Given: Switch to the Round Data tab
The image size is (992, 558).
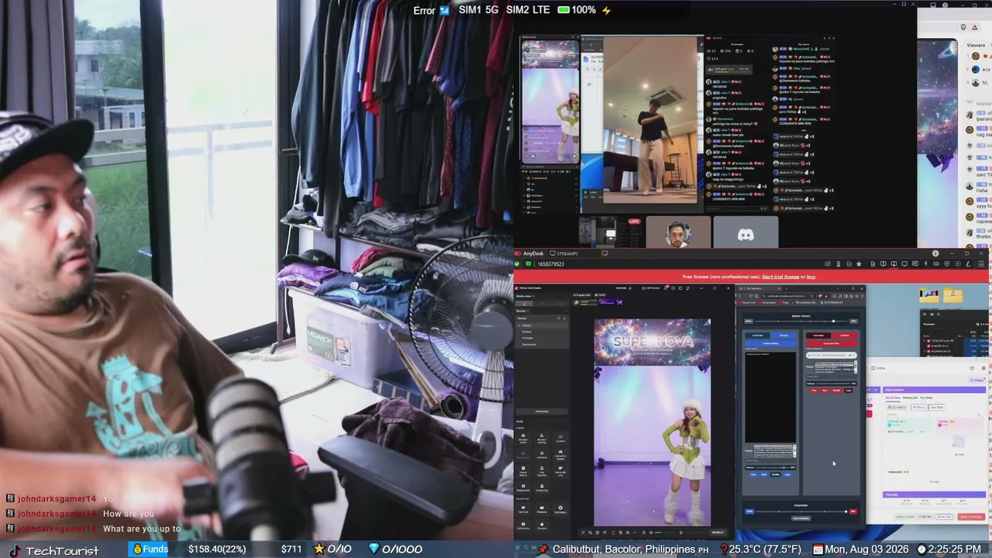Looking at the screenshot, I should 893,398.
